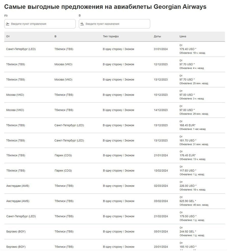Open Tbilisi to Paris 21/01/2024 offer
229x252 pixels.
pos(114,155)
